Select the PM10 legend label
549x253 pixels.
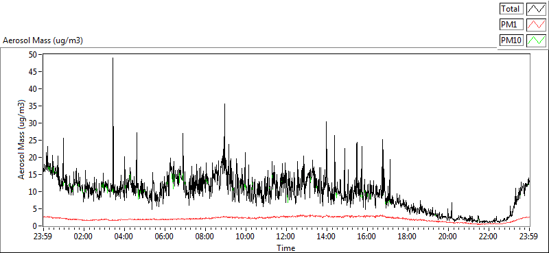(x=511, y=40)
